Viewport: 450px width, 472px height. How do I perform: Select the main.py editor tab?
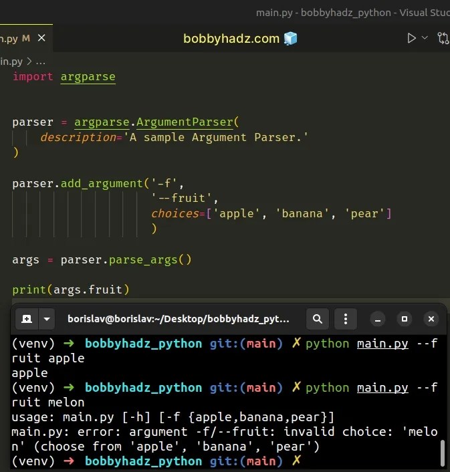26,38
